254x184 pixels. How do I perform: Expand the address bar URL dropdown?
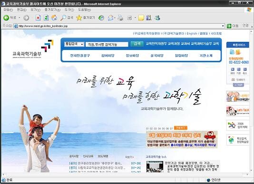[x=223, y=26]
